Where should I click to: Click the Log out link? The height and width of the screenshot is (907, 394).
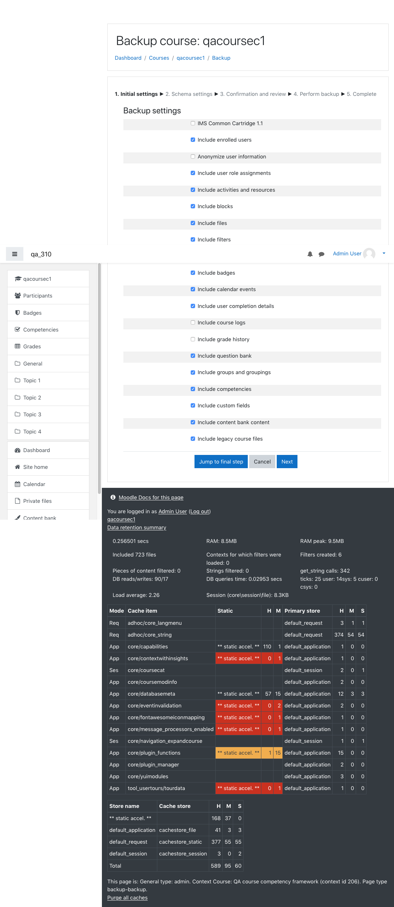(200, 511)
